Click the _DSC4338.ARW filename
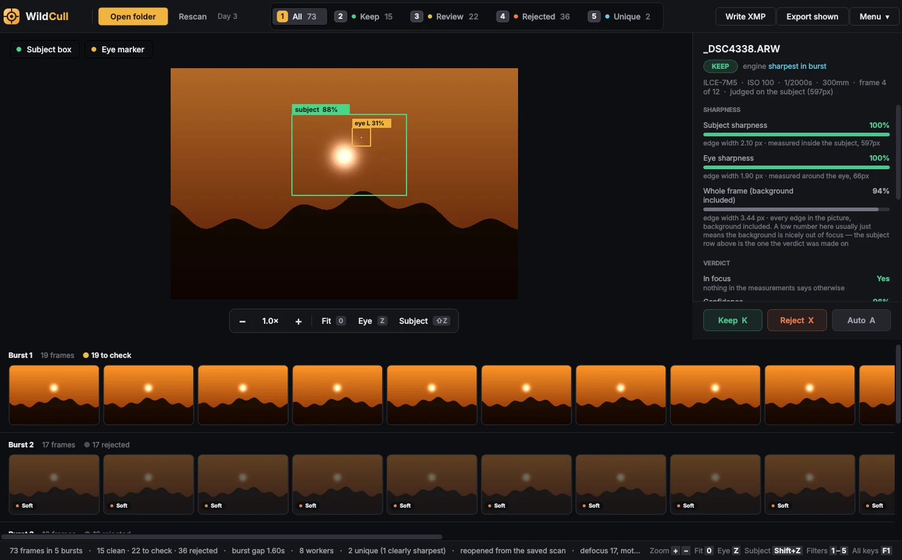 point(742,49)
